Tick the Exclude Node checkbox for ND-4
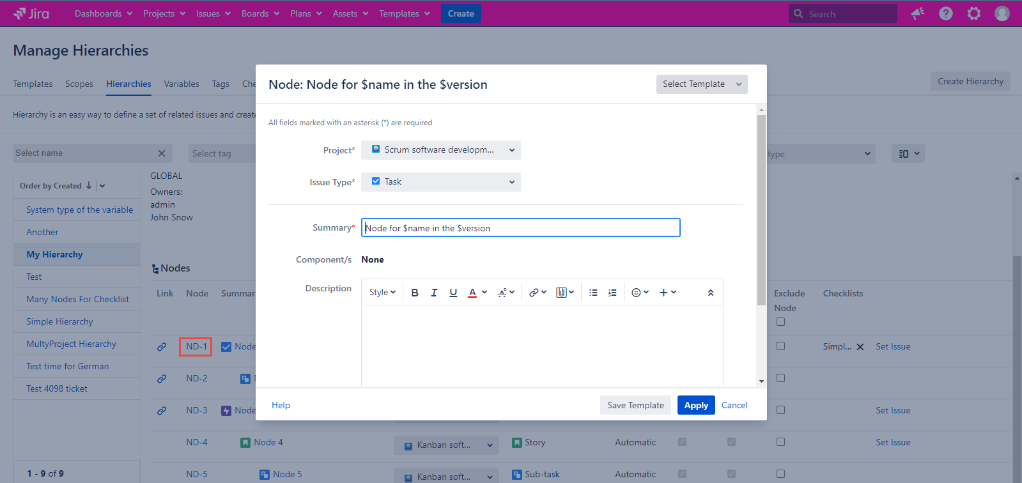Screen dimensions: 1022x483 pos(780,442)
